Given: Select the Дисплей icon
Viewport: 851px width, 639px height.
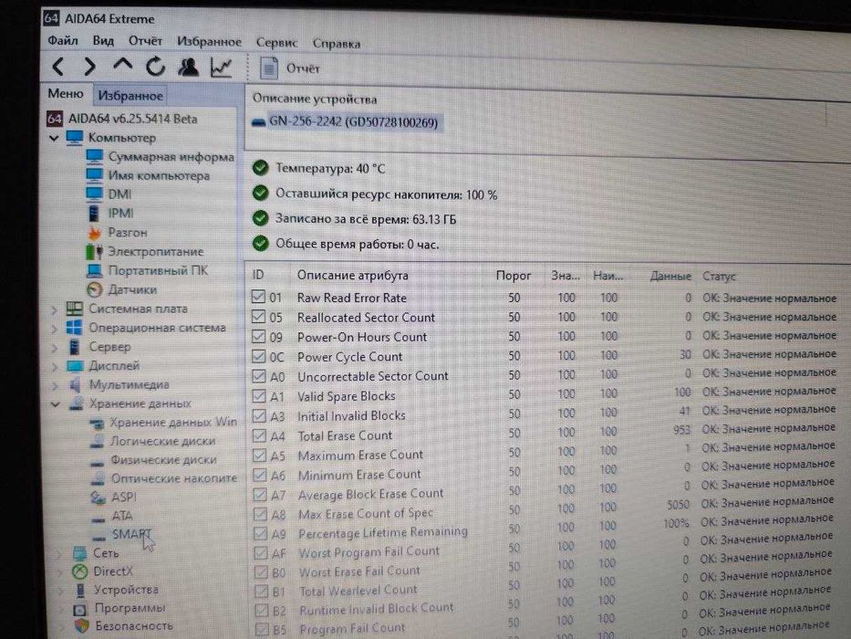Looking at the screenshot, I should click(75, 366).
